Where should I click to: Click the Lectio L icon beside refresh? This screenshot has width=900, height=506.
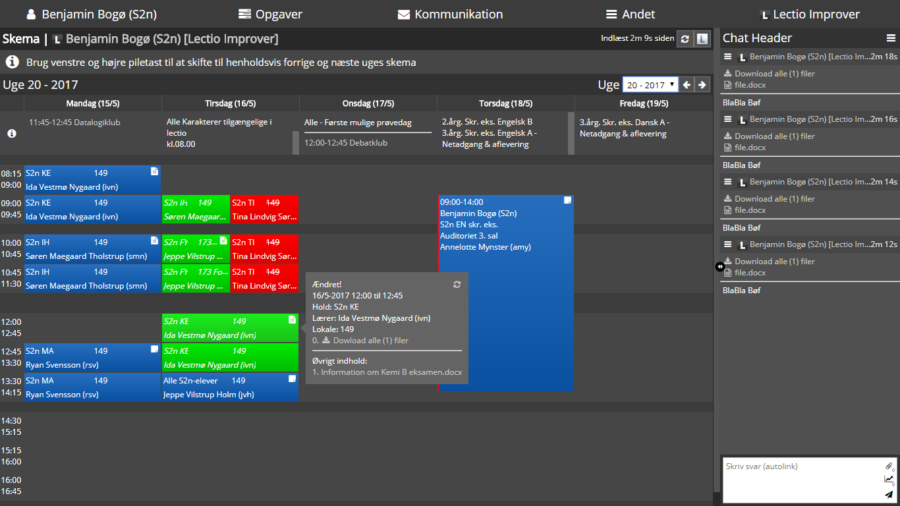pos(702,39)
